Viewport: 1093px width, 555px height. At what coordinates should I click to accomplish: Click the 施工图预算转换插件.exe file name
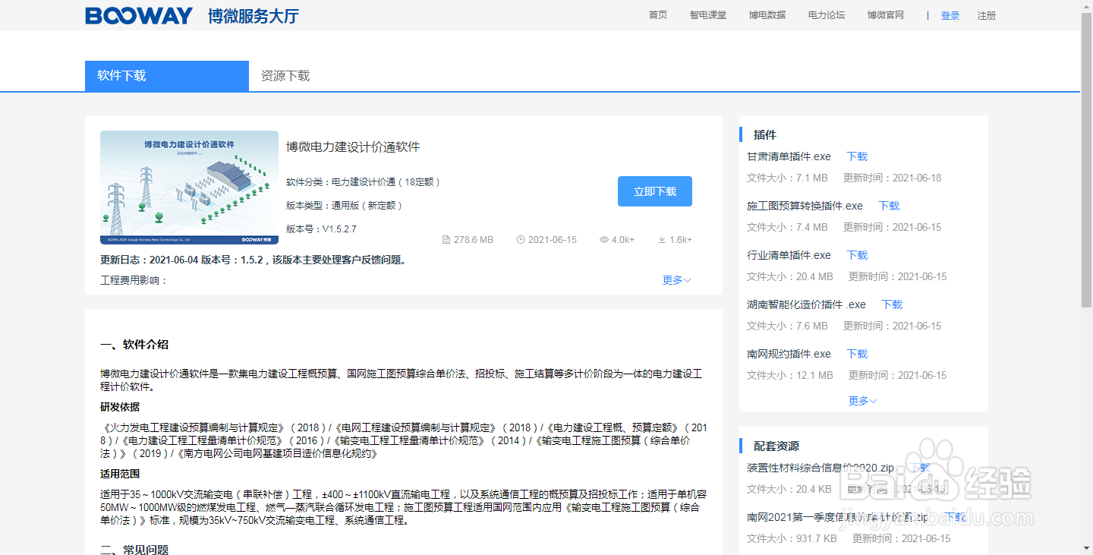[805, 206]
